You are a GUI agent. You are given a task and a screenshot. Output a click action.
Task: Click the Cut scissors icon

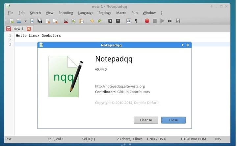[66, 21]
